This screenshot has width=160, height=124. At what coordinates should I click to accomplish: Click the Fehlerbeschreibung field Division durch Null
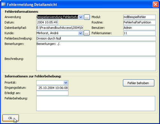pos(96,38)
